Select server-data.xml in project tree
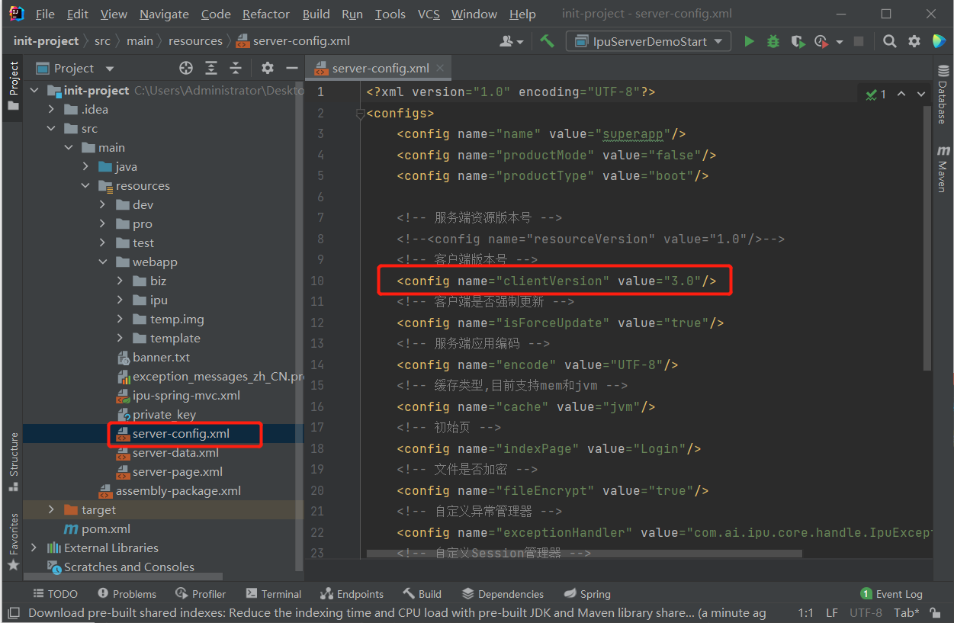The height and width of the screenshot is (623, 954). click(175, 452)
